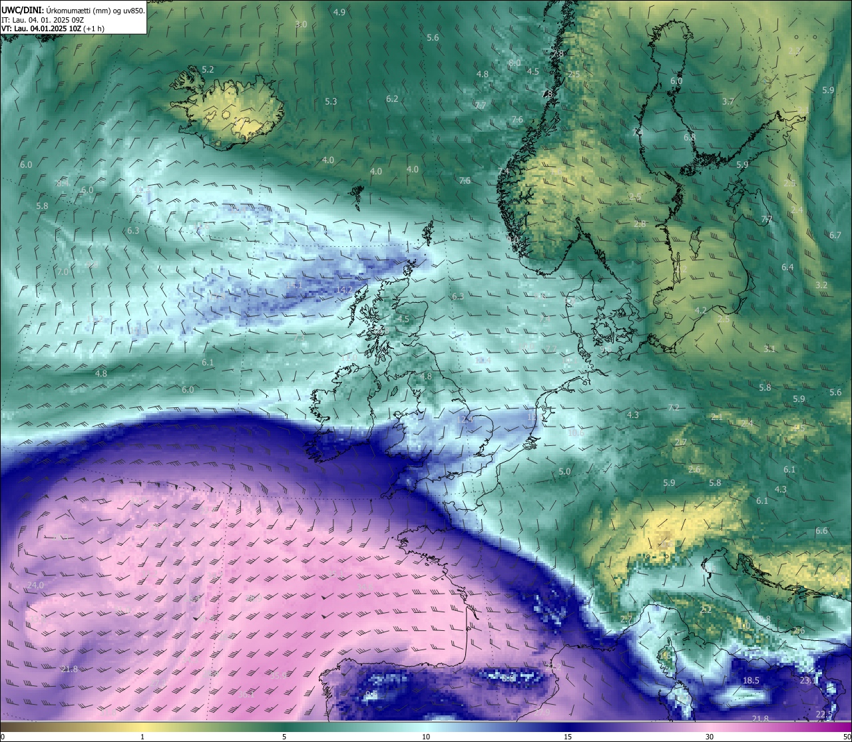
Task: Click the color scale tick label '10'
Action: [426, 737]
